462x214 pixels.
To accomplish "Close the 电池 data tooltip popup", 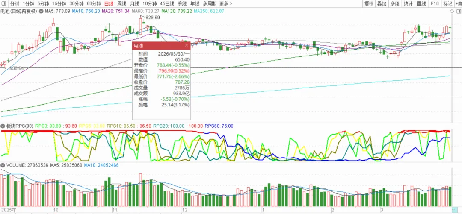I will click(x=187, y=45).
